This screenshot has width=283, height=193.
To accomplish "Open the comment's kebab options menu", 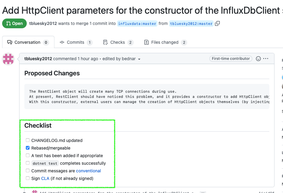I will pos(265,58).
